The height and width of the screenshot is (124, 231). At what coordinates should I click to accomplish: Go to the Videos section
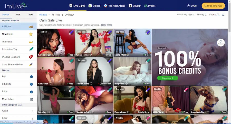[94, 6]
